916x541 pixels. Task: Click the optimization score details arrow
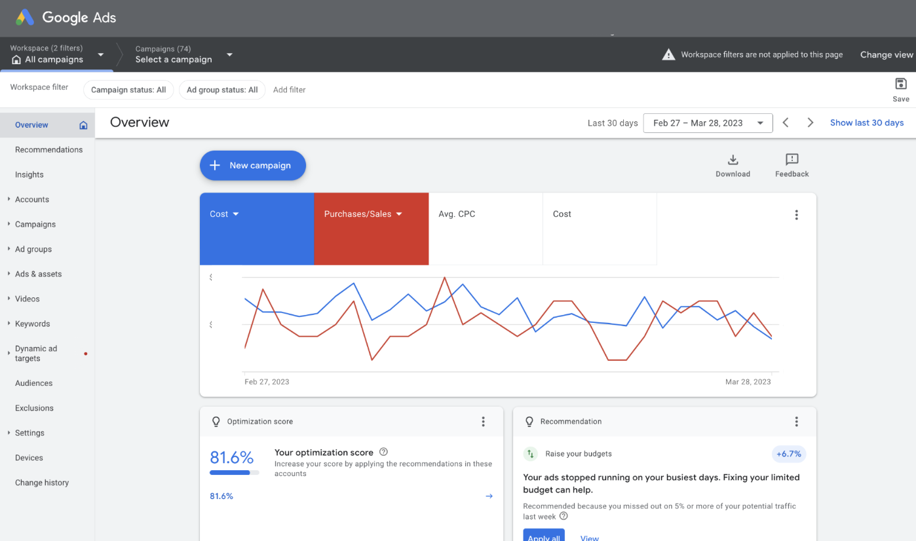coord(489,496)
